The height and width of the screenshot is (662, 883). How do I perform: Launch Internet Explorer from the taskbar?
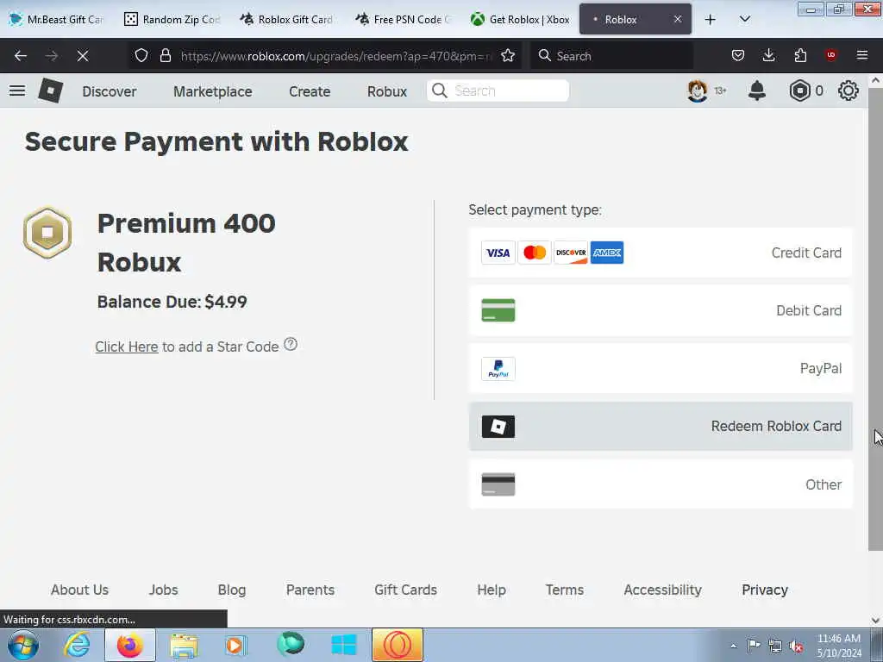pos(77,645)
